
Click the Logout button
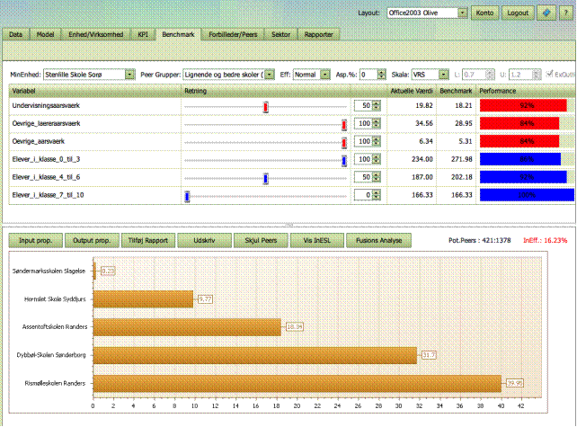[517, 13]
